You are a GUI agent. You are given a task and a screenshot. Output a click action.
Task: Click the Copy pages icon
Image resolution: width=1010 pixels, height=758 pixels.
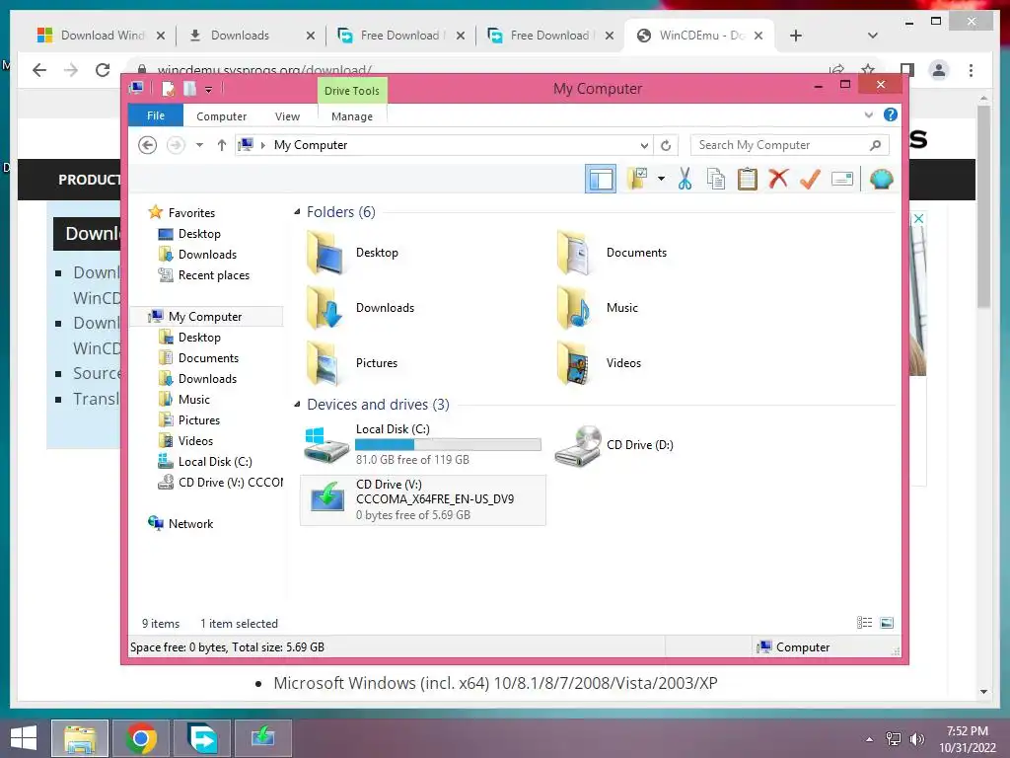tap(716, 179)
